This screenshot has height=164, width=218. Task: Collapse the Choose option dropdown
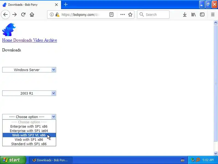(x=29, y=117)
